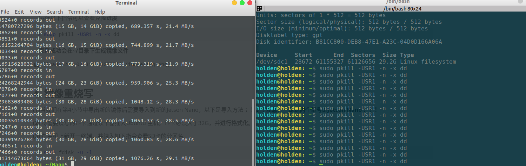Click the 29683089408 bytes copied line
Screen dimensions: 526x166
point(97,102)
